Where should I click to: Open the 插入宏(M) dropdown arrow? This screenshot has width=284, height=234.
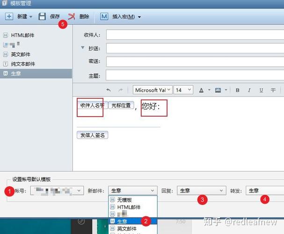tap(139, 17)
